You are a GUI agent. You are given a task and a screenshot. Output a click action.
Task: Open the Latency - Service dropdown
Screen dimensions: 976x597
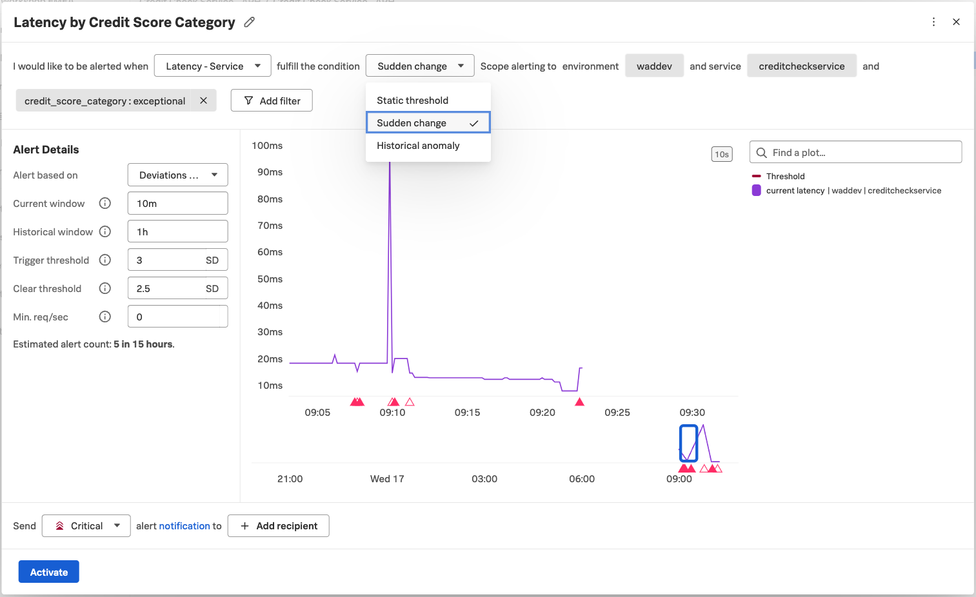click(x=212, y=66)
